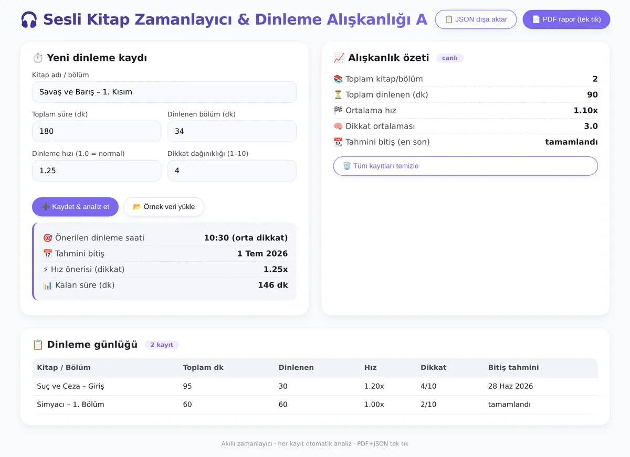Click the canlı badge in Alışkanlık özeti

coord(450,58)
